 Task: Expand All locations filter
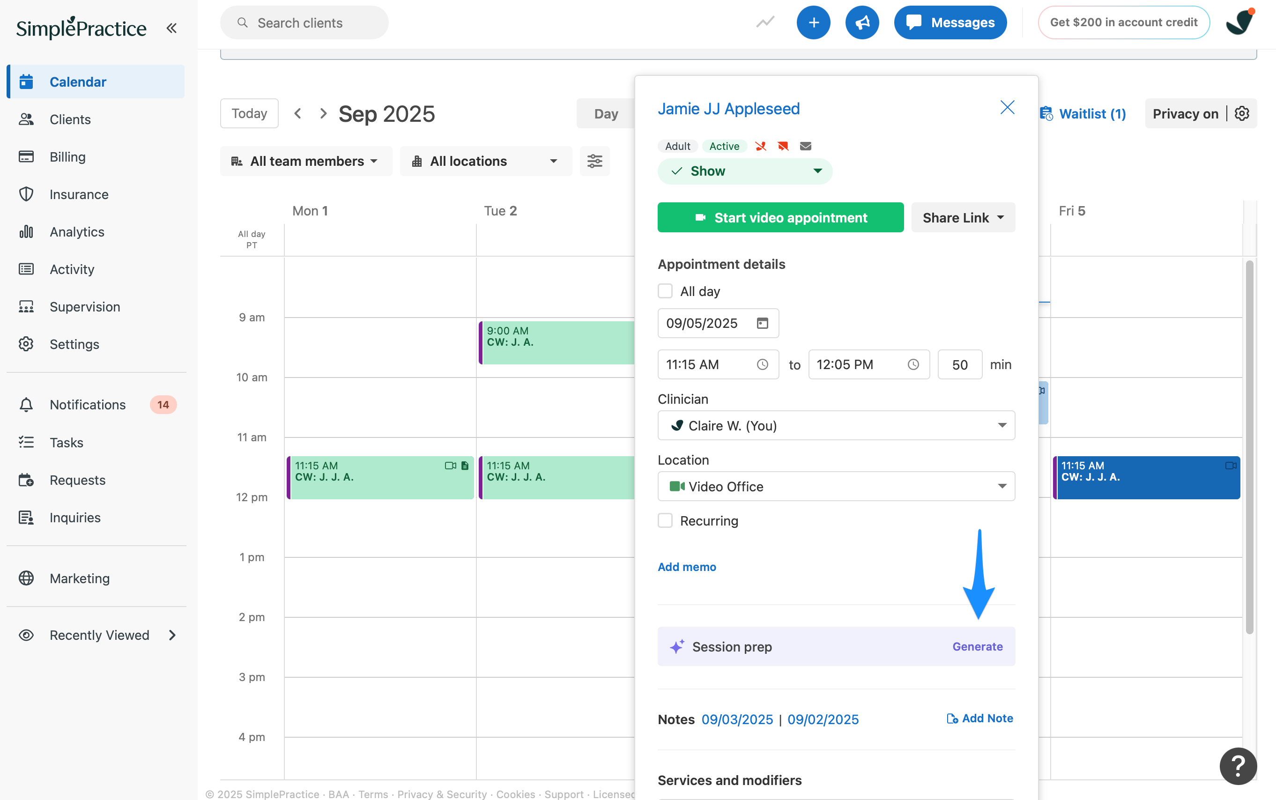tap(486, 161)
